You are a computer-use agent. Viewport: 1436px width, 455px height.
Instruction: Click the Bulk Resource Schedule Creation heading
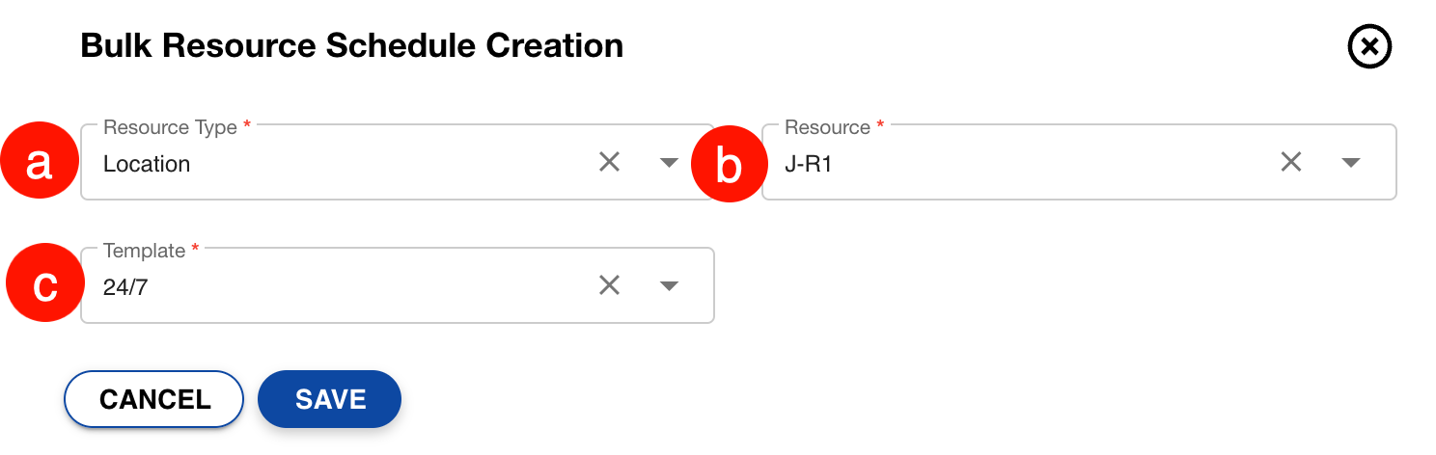[351, 46]
